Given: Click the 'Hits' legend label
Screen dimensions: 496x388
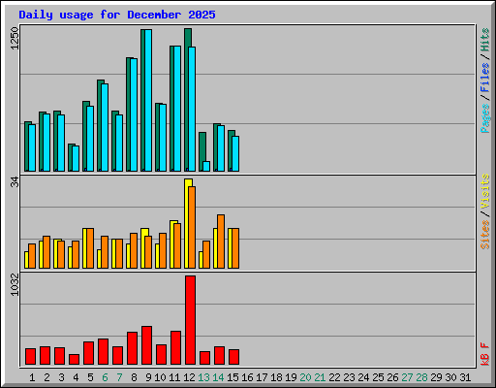Looking at the screenshot, I should click(484, 40).
